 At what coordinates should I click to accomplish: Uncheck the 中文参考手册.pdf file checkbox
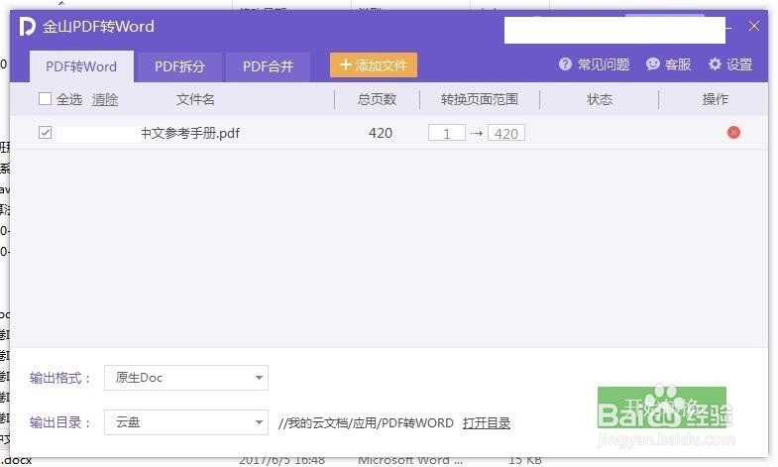coord(46,133)
